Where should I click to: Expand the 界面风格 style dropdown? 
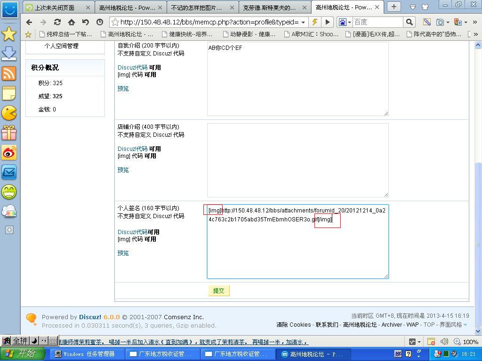pos(465,325)
